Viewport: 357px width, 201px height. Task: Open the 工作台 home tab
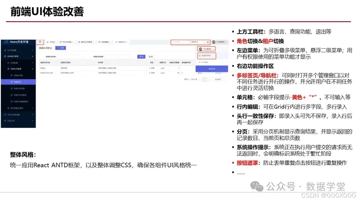(51, 42)
